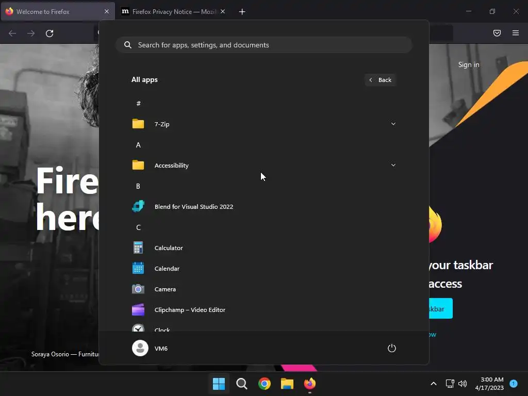Screen dimensions: 528x396
Task: Open clock and date in taskbar
Action: 489,384
